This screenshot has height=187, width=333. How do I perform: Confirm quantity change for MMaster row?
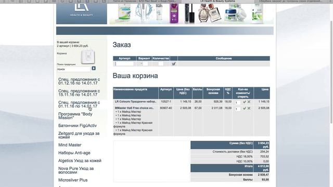click(245, 109)
